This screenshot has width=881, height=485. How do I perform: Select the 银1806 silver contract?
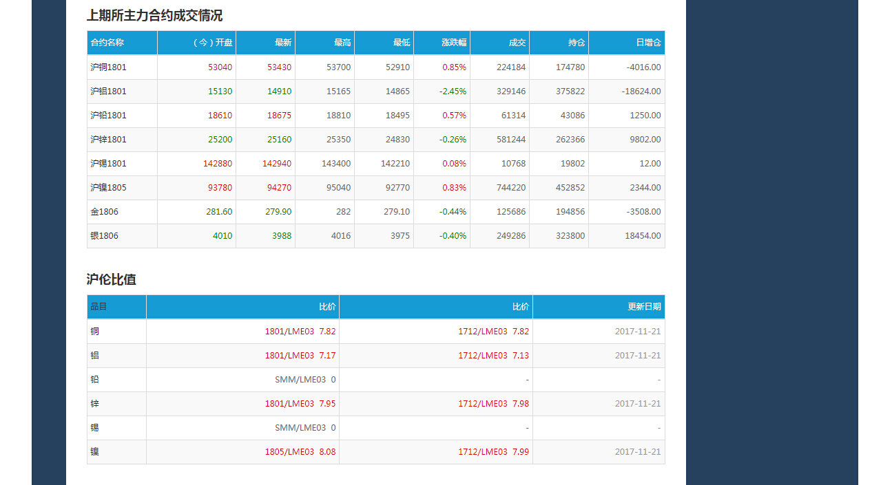click(104, 236)
